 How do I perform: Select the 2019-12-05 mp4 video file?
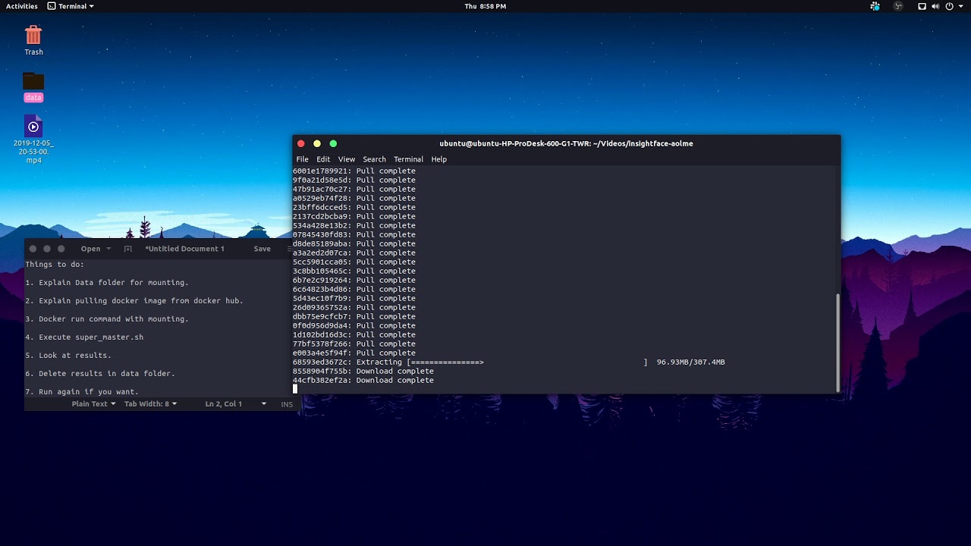33,127
